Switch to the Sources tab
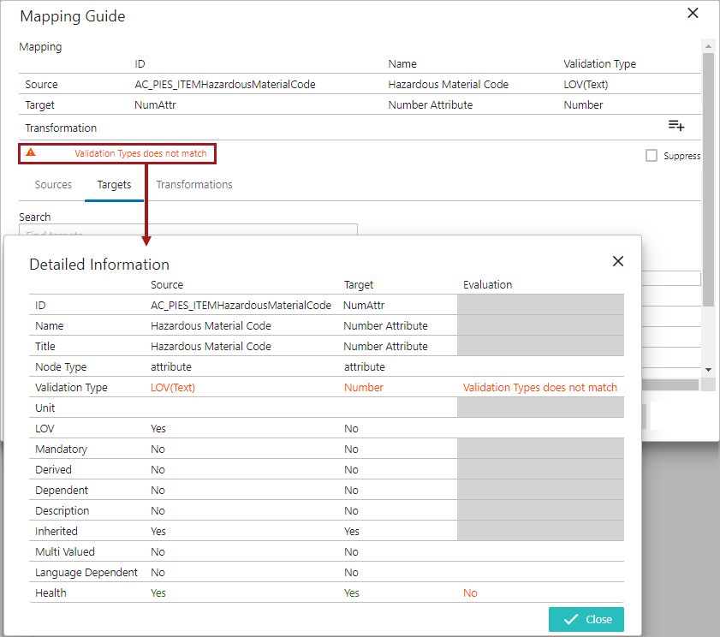 click(x=53, y=184)
